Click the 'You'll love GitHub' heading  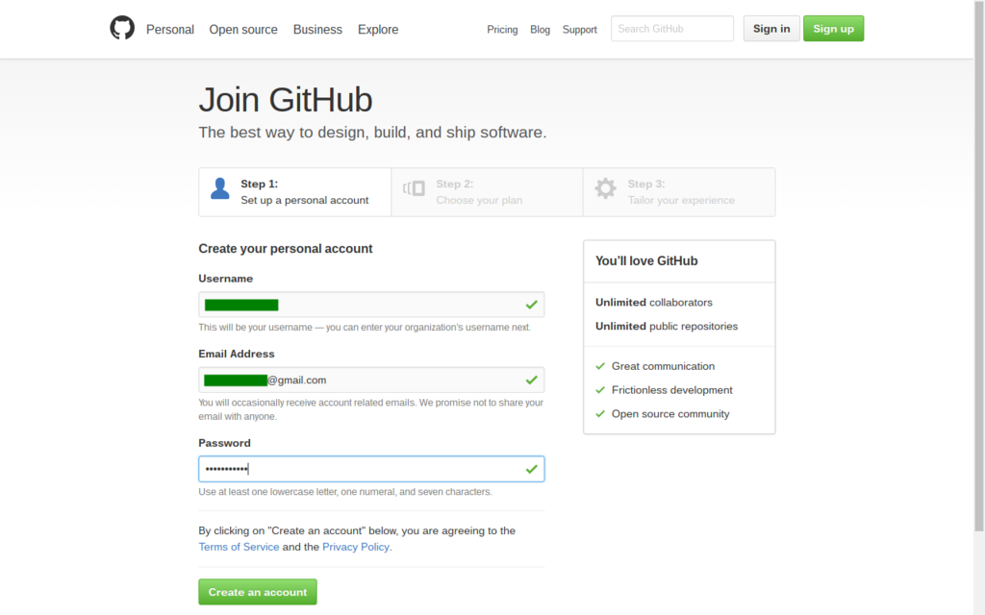tap(646, 261)
